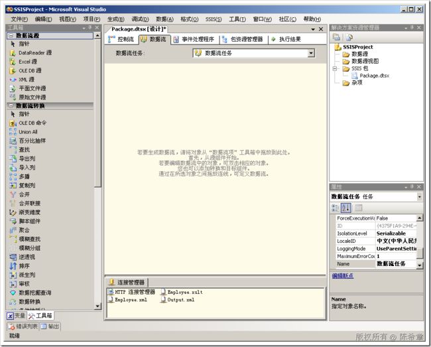
Task: Select the SSISProject root node
Action: pyautogui.click(x=353, y=47)
